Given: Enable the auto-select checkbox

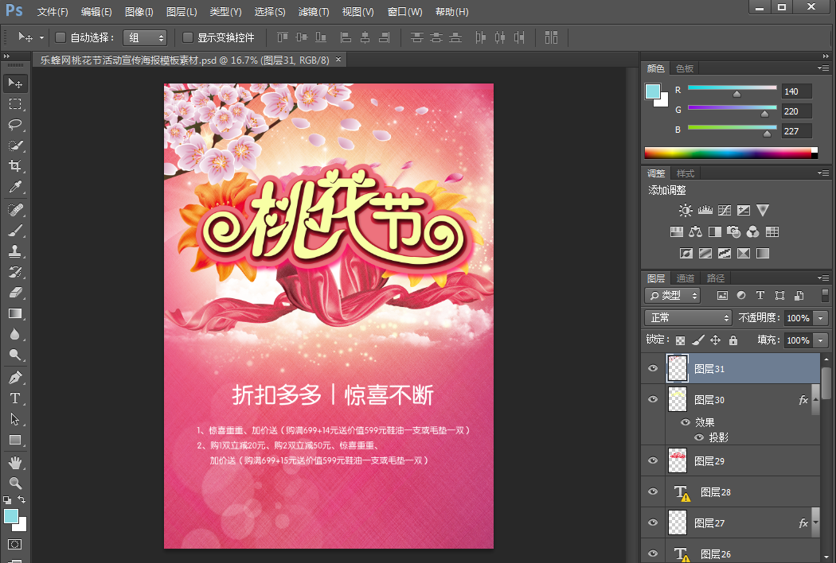Looking at the screenshot, I should tap(61, 37).
